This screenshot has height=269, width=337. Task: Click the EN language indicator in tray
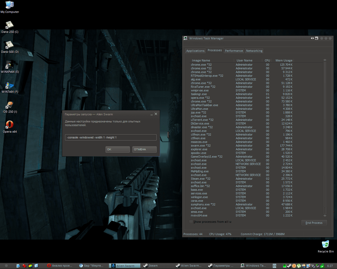(x=274, y=266)
